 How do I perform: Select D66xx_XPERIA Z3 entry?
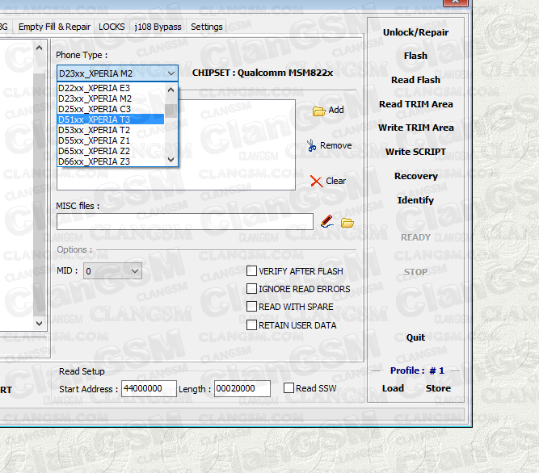click(x=111, y=161)
